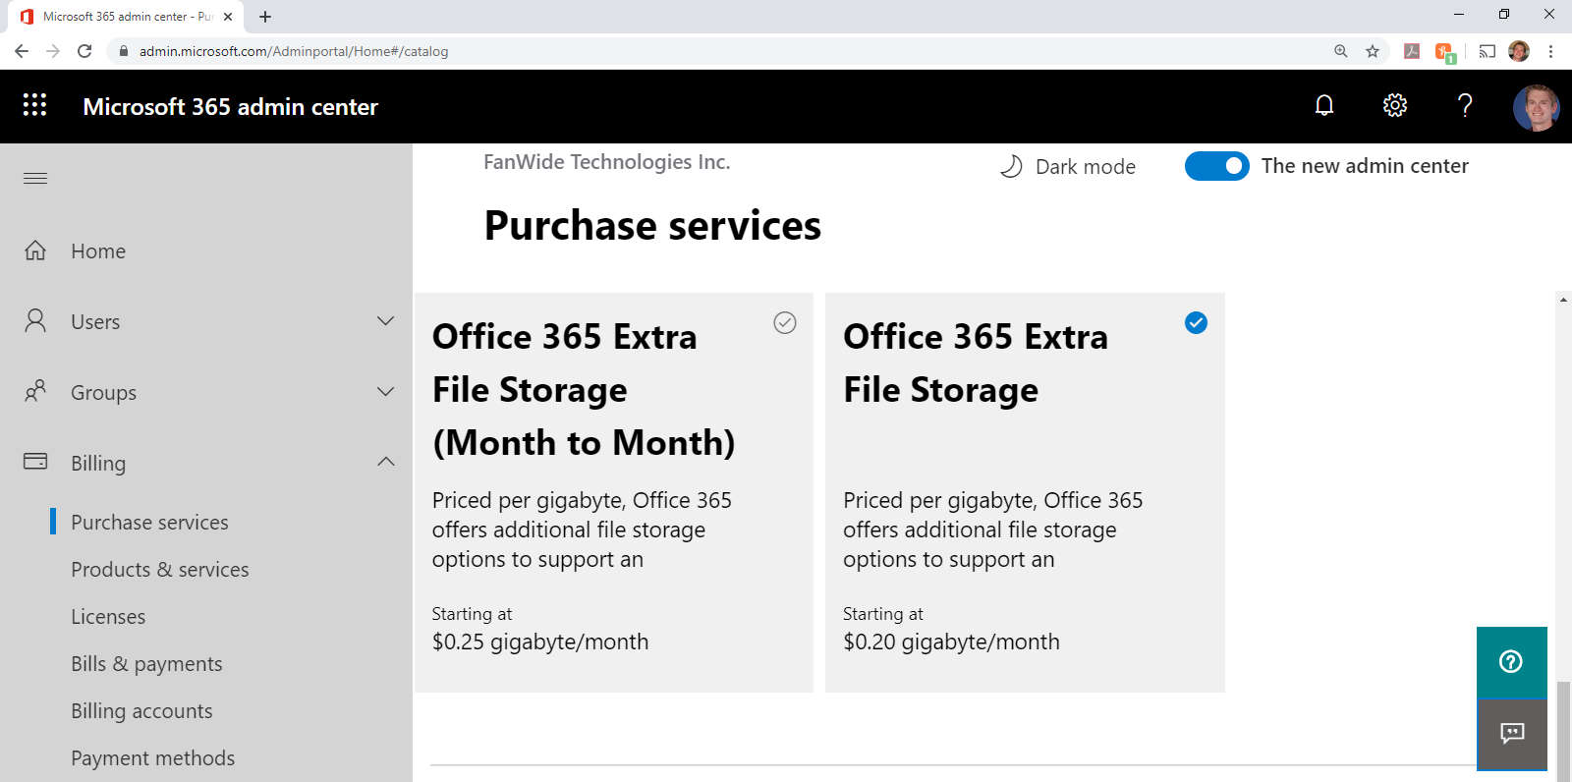Open the help question mark icon
The image size is (1572, 782).
1465,105
